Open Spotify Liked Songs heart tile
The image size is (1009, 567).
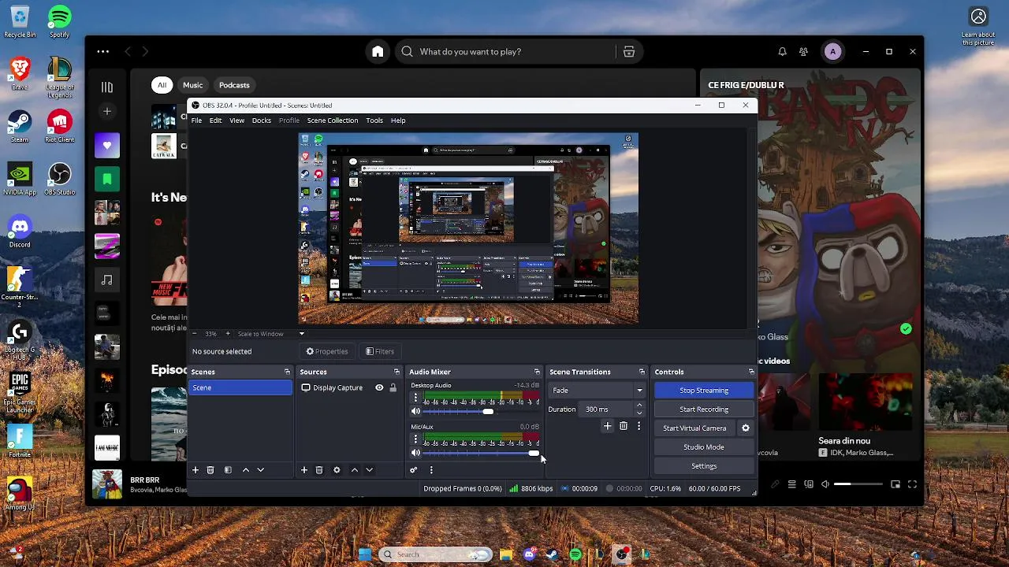click(107, 145)
